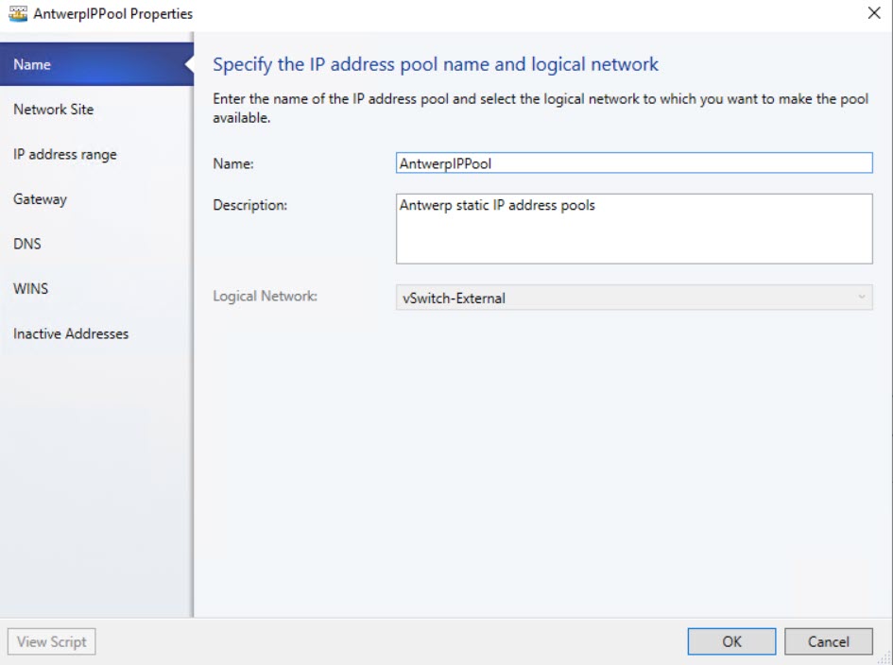Screen dimensions: 893x665
Task: Go to the Gateway settings page
Action: [40, 199]
